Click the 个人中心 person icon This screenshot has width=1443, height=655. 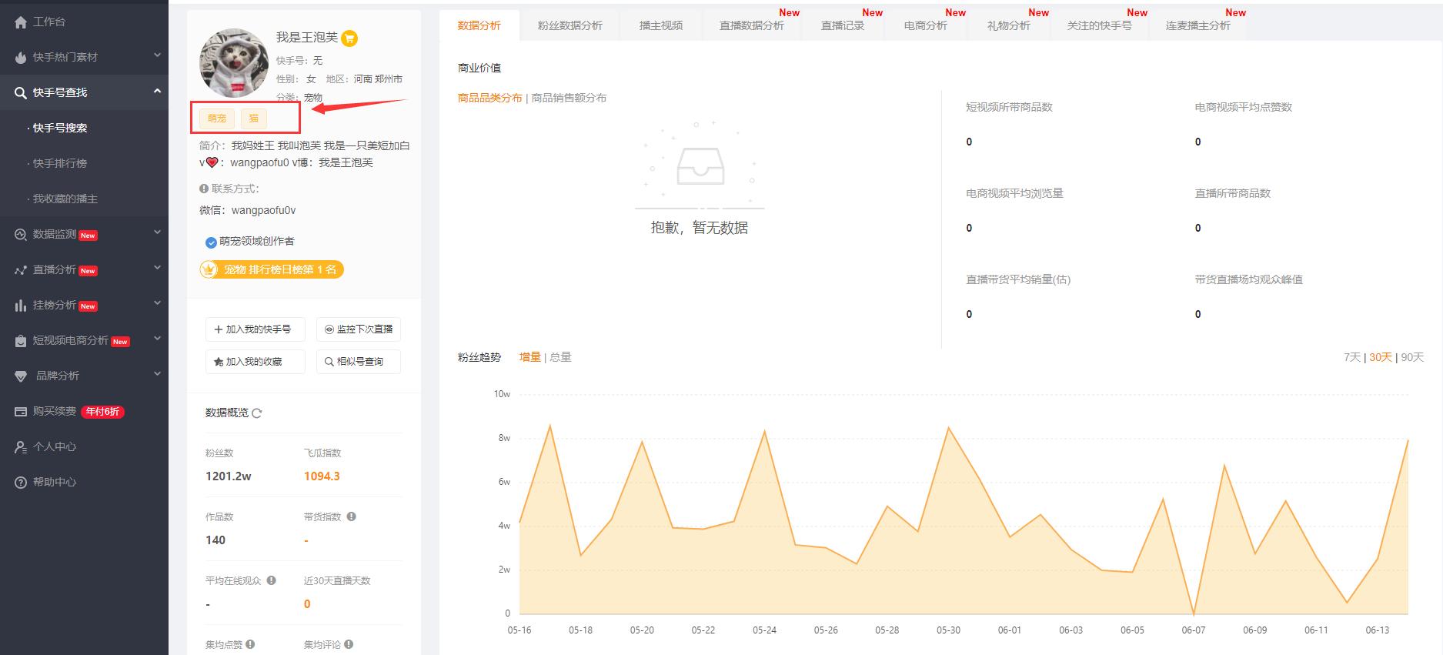click(x=21, y=446)
